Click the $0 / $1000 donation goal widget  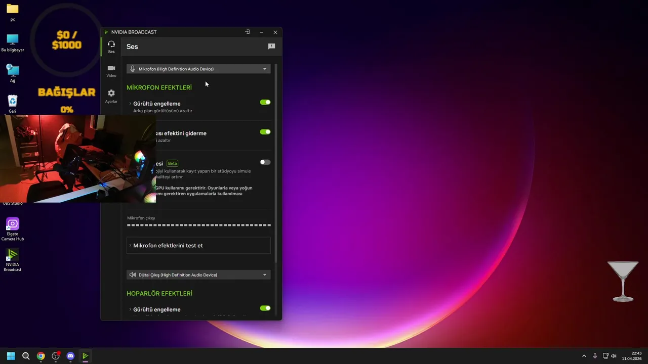[x=66, y=40]
